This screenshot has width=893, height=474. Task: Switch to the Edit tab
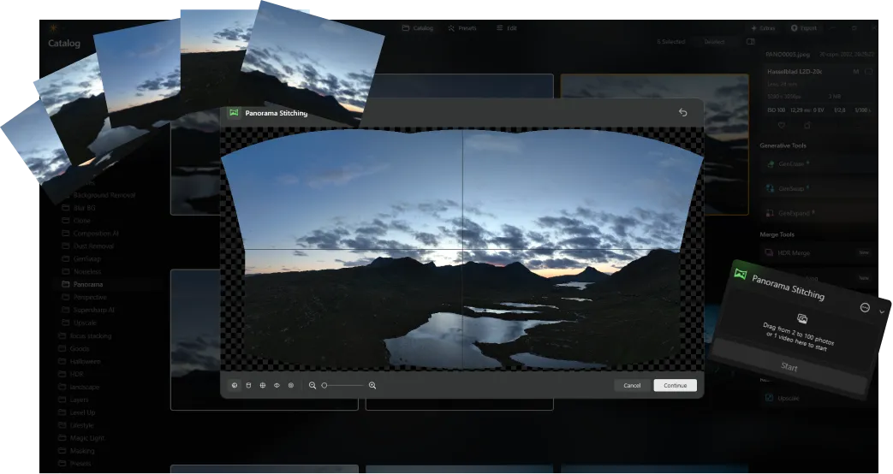click(506, 28)
